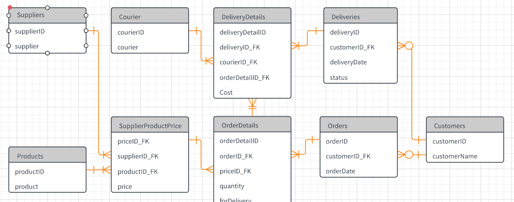
Task: Select the Suppliers table header
Action: (47, 15)
